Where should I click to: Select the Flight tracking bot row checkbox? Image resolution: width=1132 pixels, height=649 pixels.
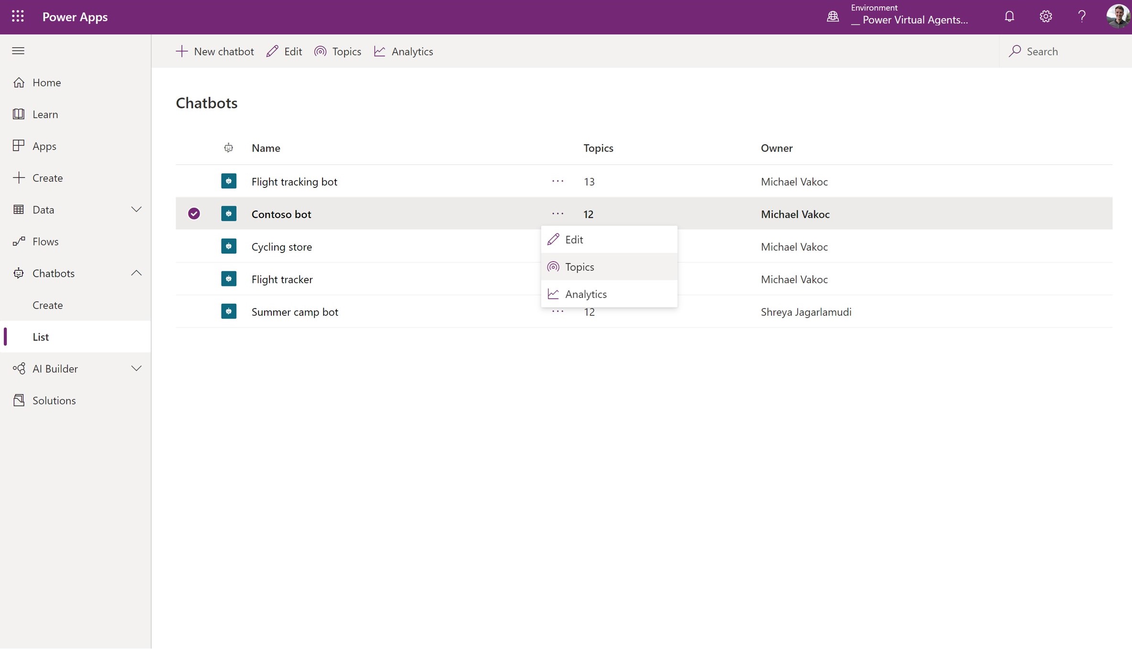pos(194,181)
